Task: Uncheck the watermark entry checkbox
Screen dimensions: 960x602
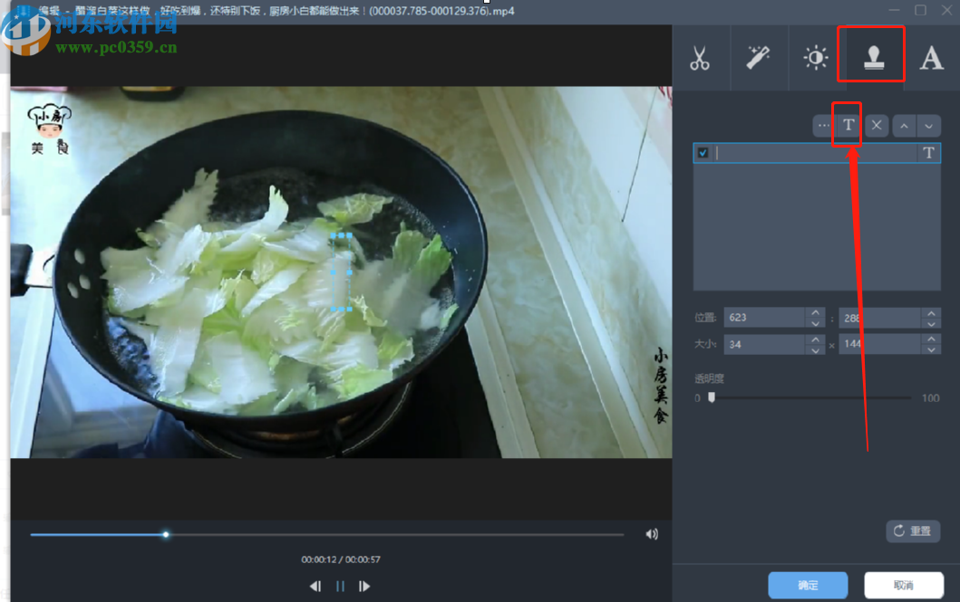Action: coord(703,153)
